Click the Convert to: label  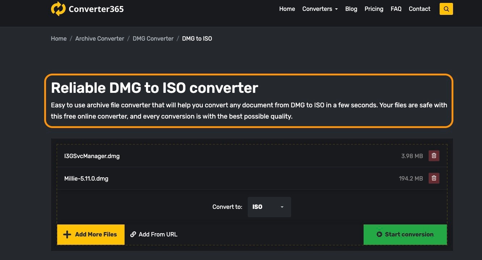[x=227, y=207]
